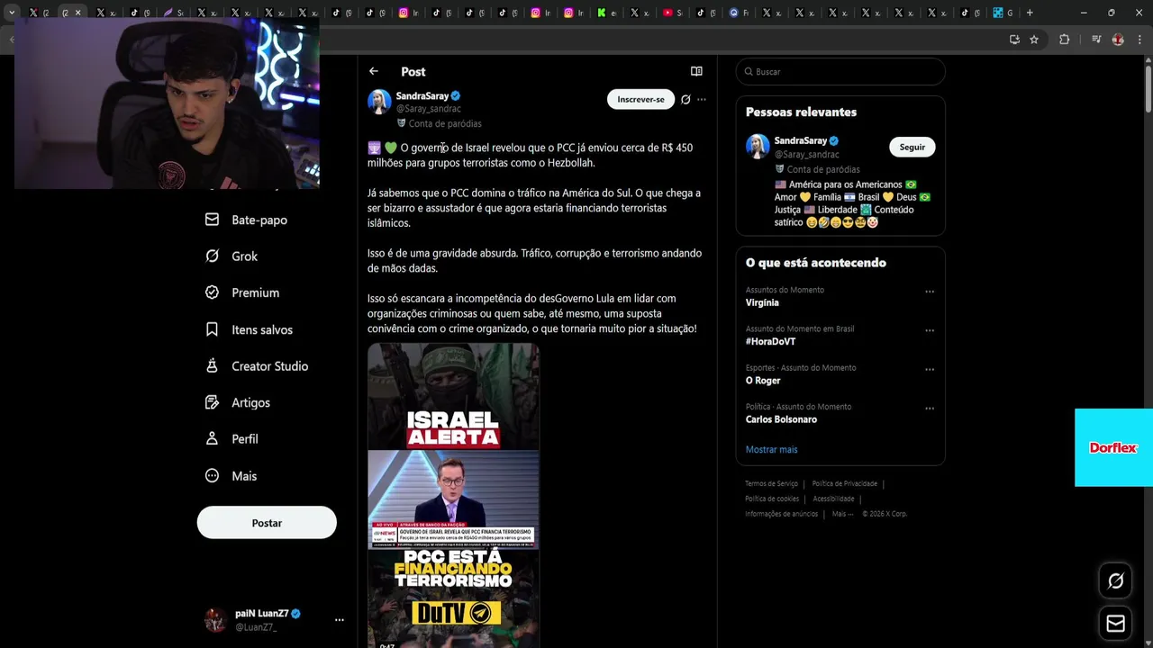This screenshot has width=1153, height=648.
Task: Click the install app icon in address bar
Action: (x=1014, y=40)
